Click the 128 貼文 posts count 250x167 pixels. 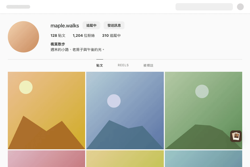[x=58, y=35]
